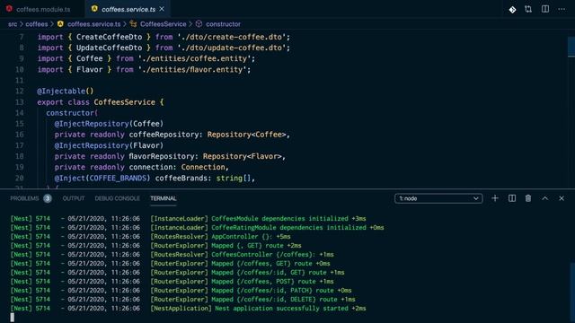
Task: Click the @Injectable decorator text
Action: (x=66, y=92)
